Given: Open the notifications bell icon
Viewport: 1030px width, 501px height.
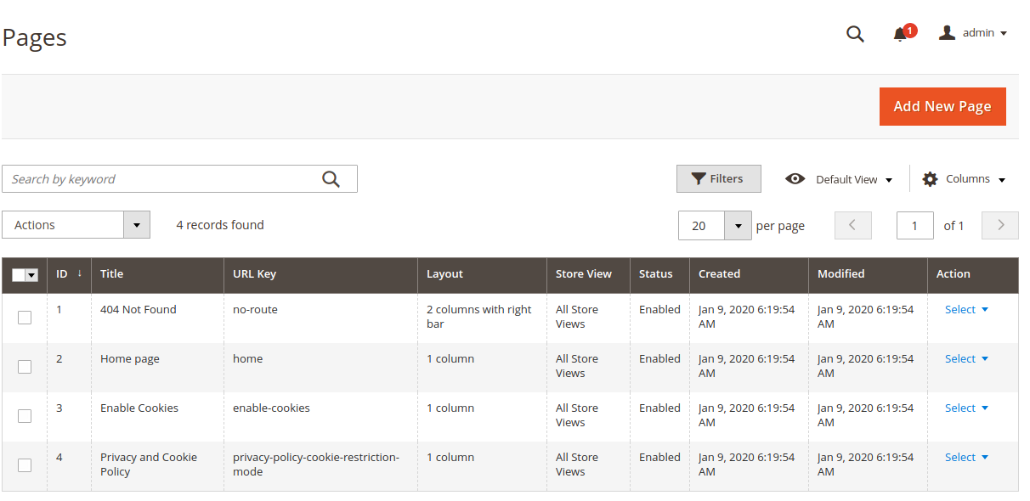Looking at the screenshot, I should tap(900, 34).
